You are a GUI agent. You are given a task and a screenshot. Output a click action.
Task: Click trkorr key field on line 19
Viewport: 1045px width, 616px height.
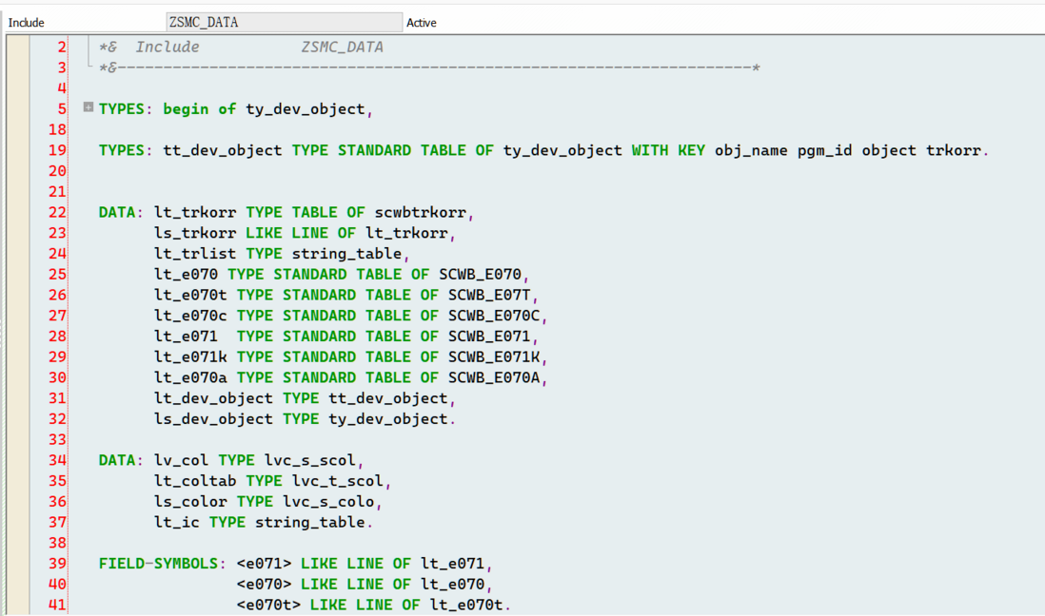(953, 150)
